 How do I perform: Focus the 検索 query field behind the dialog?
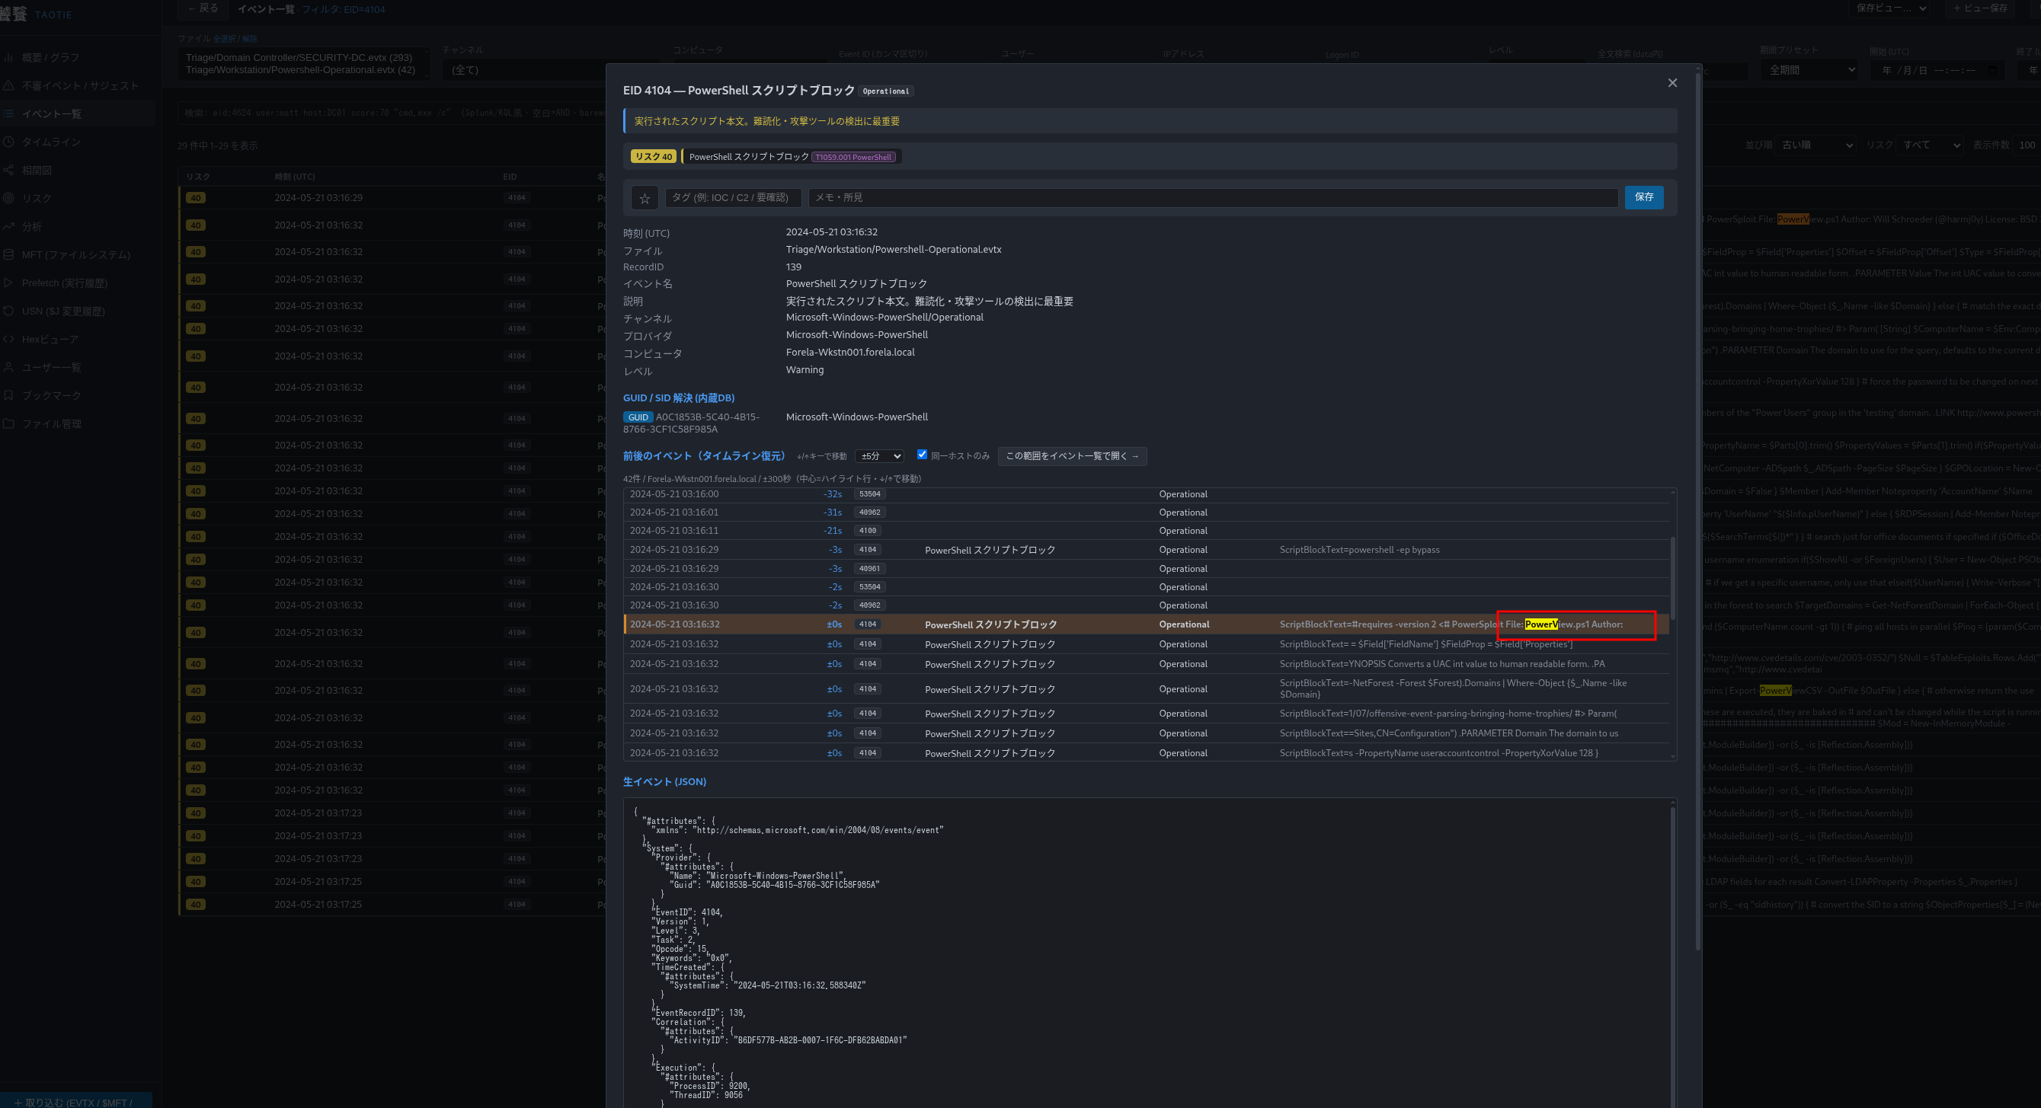click(392, 113)
